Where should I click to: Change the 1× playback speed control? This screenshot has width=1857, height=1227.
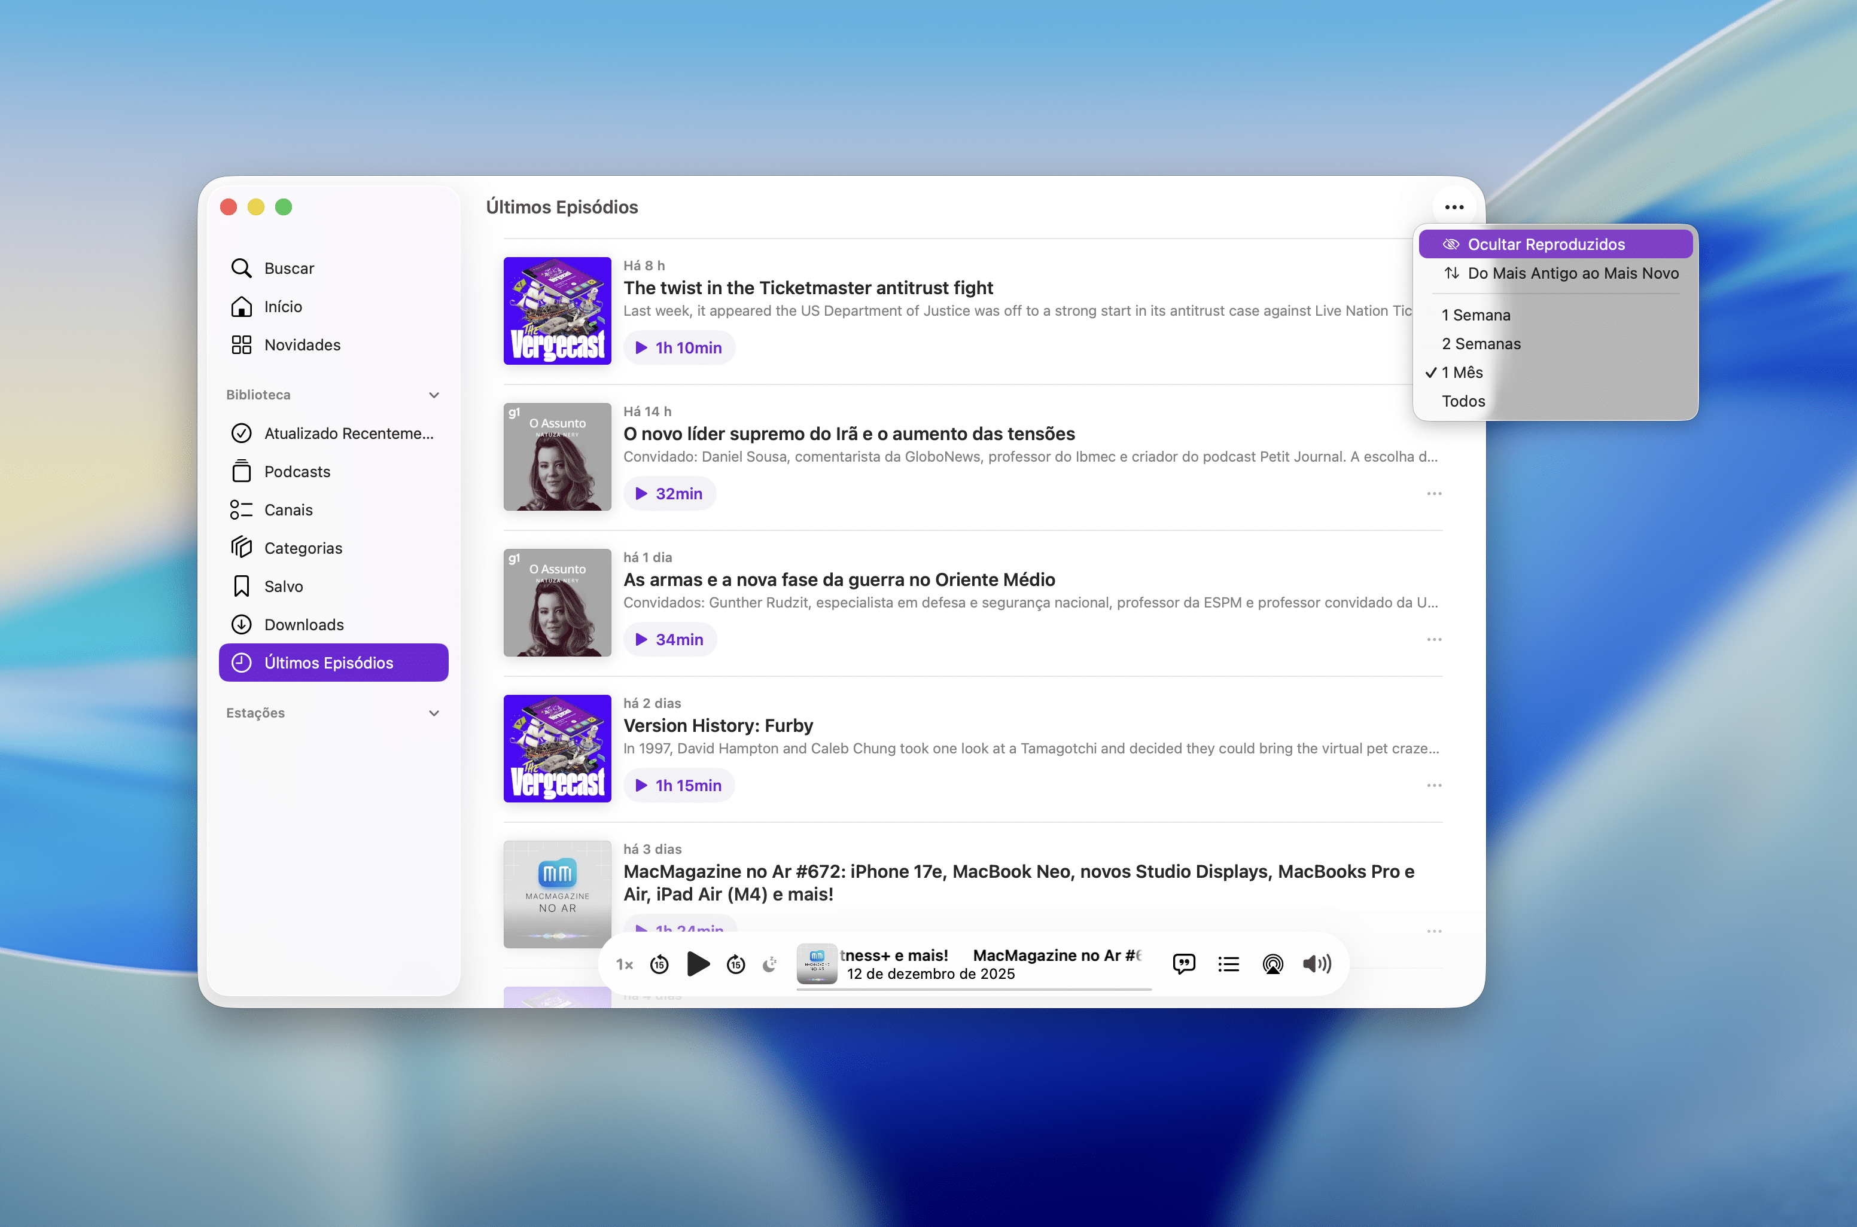624,964
